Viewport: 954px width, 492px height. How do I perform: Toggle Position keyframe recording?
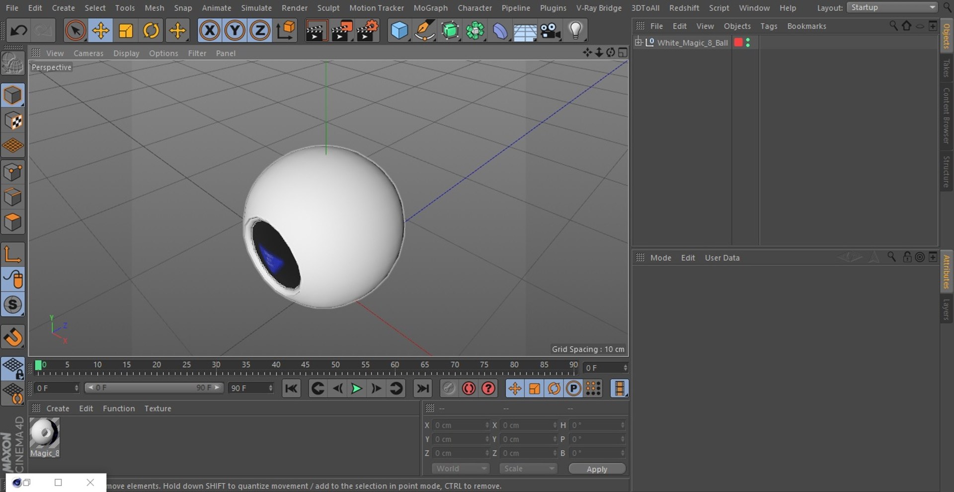515,389
